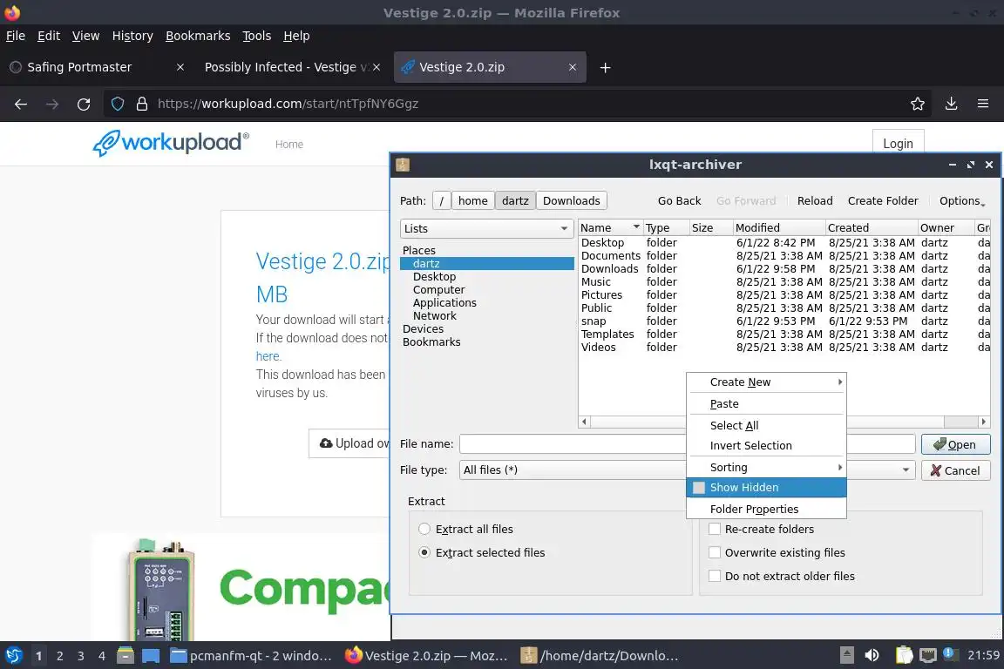Open the Firefox Bookmarks menu

click(x=198, y=36)
